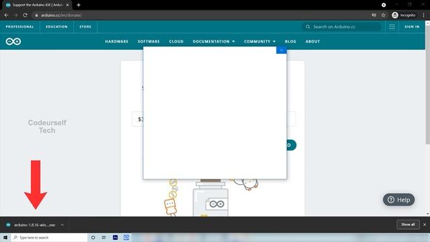The image size is (430, 242).
Task: Show all downloads
Action: coord(408,225)
